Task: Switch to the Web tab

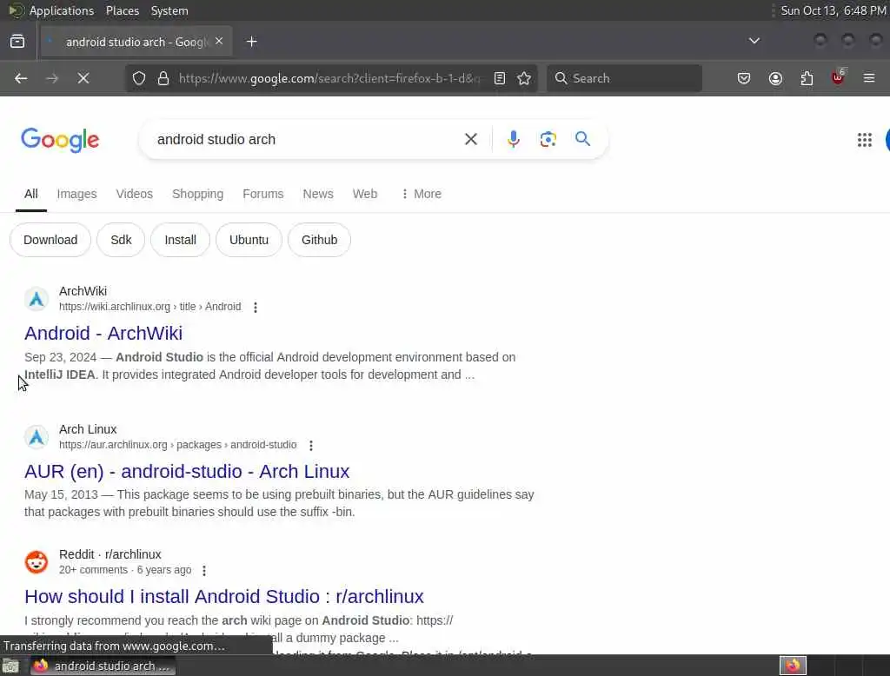Action: pos(365,194)
